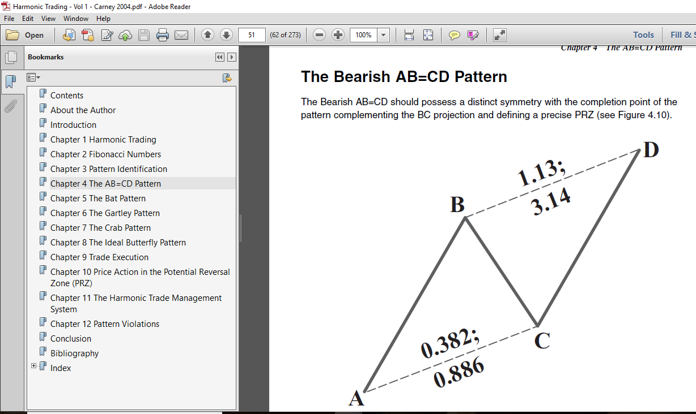Open the bookmarks options dropdown menu
This screenshot has width=696, height=414.
[x=34, y=77]
